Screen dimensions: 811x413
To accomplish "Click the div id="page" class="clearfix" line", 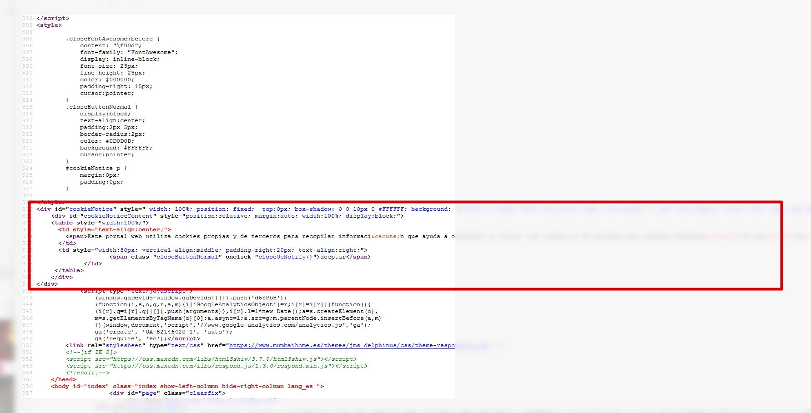I will (x=167, y=393).
